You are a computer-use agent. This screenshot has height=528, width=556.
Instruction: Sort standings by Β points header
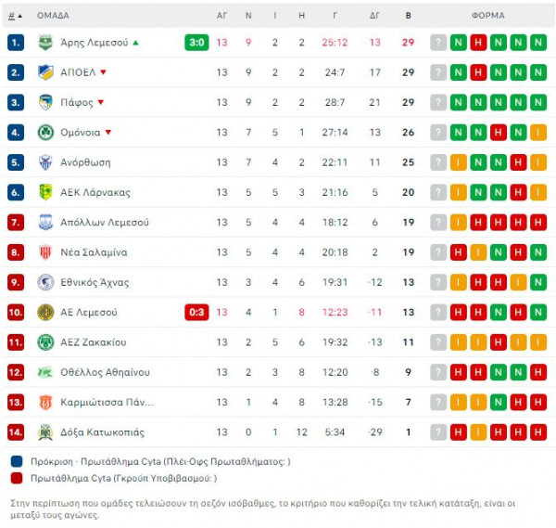coord(408,16)
